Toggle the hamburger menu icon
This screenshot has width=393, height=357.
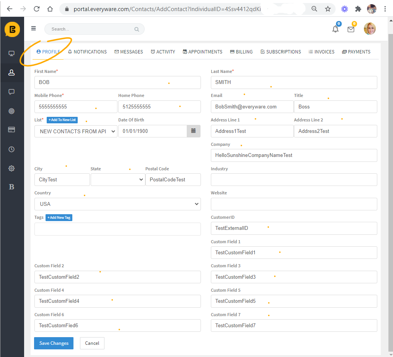pos(33,28)
